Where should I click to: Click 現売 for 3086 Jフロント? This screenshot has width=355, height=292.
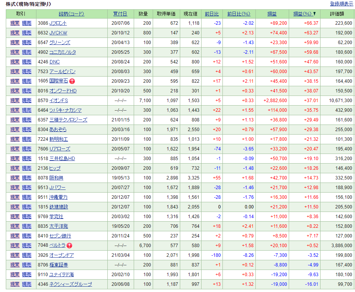[26, 23]
